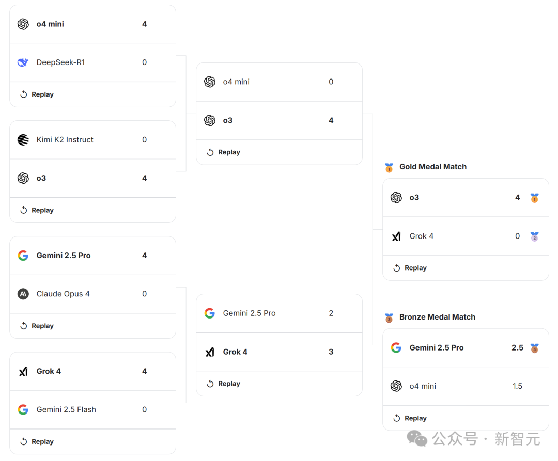Click "o4 mini" in the Bronze Medal Match
The height and width of the screenshot is (461, 558).
pyautogui.click(x=423, y=386)
